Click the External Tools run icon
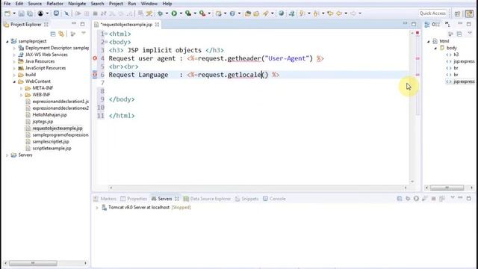Viewport: 478px width, 269px height. (x=202, y=13)
